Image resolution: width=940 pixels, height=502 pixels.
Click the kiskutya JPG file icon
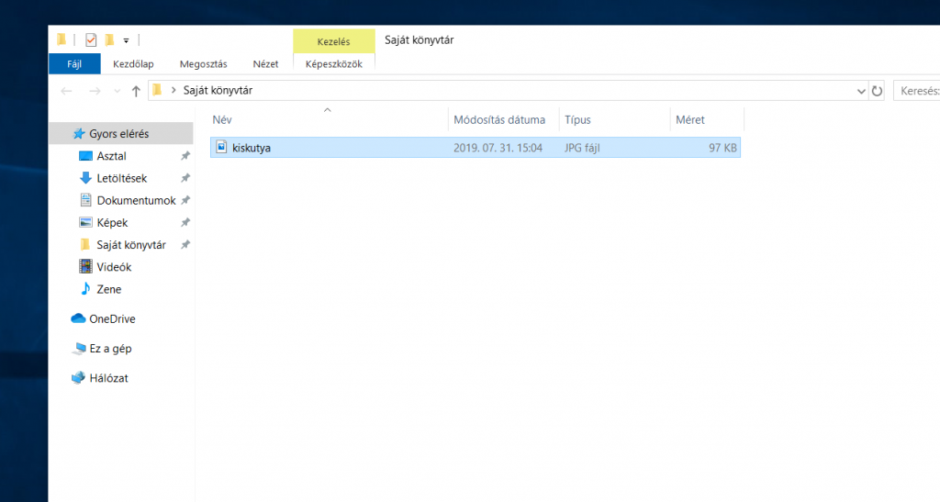click(x=221, y=147)
